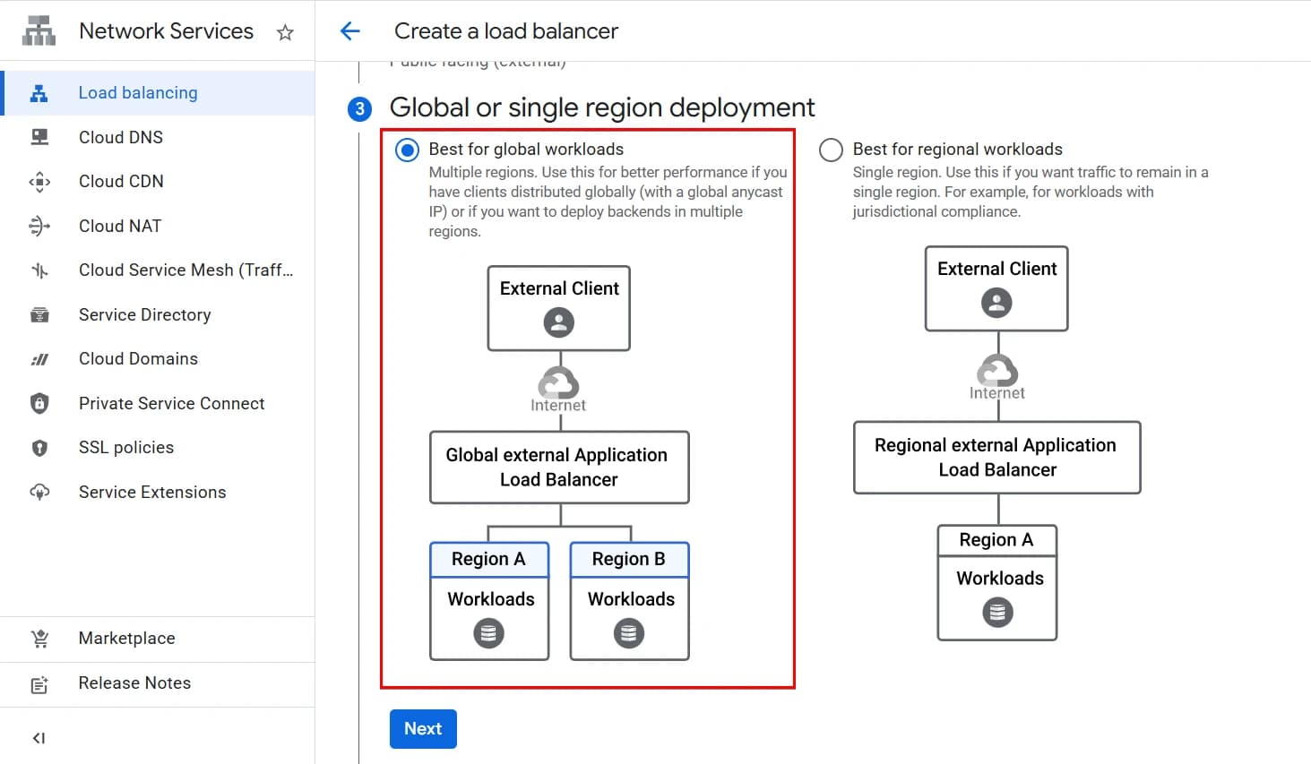The height and width of the screenshot is (764, 1311).
Task: Click the Next button
Action: click(422, 728)
